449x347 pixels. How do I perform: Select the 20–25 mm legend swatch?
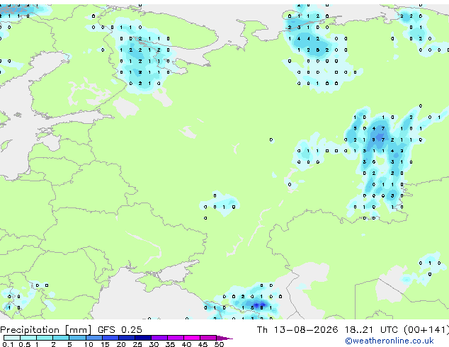(127, 338)
